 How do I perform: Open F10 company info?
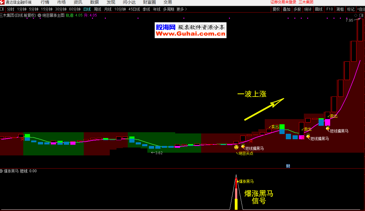tap(330, 9)
